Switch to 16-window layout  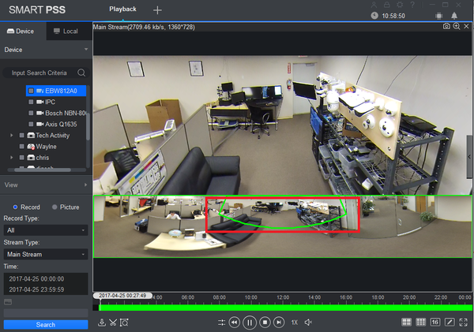pos(435,322)
